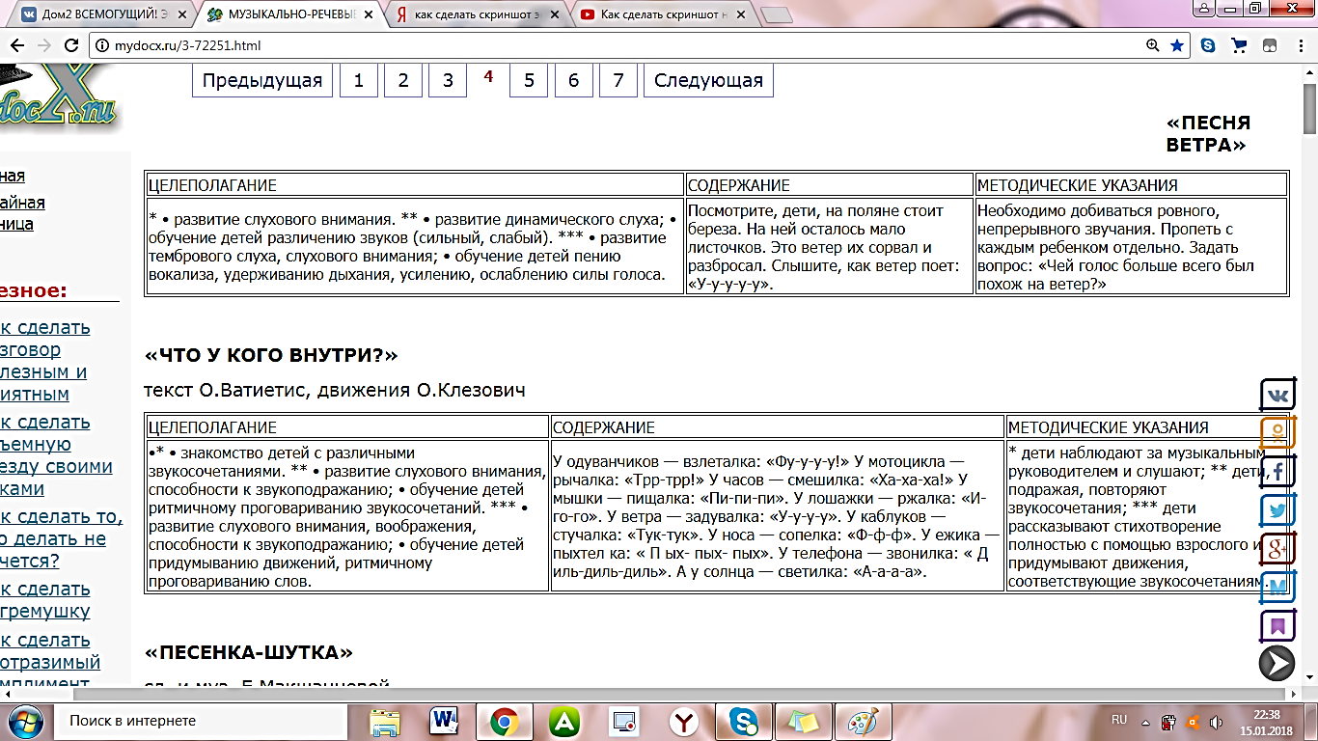Show hidden system tray icons
This screenshot has width=1318, height=741.
pos(1143,721)
